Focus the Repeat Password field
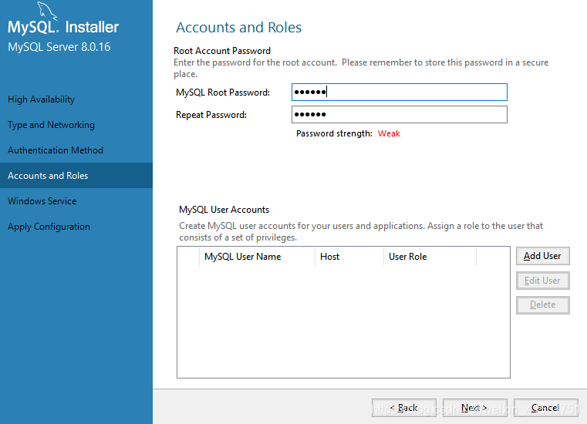Viewport: 587px width, 424px height. (x=400, y=115)
